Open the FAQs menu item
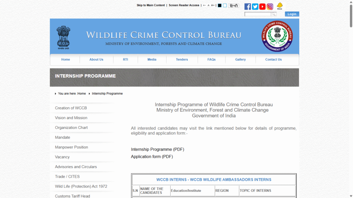353x198 pixels. tap(211, 59)
